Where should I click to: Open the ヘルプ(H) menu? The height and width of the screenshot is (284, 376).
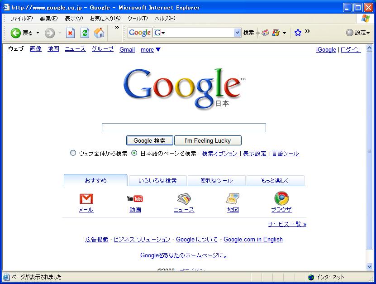point(165,19)
